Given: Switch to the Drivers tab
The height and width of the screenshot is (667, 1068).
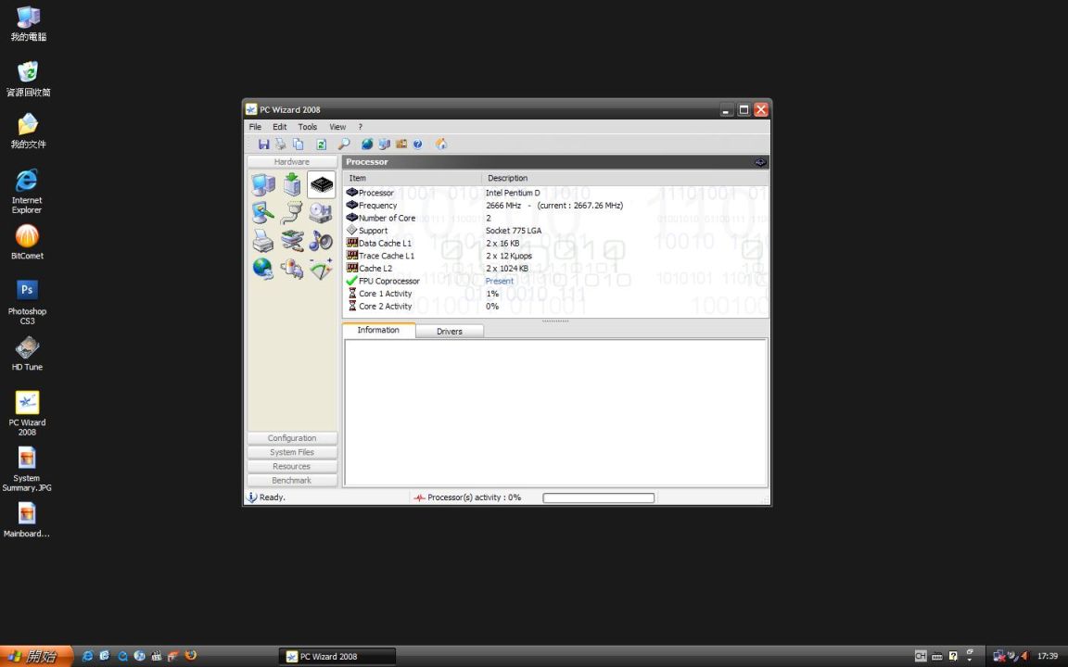Looking at the screenshot, I should [450, 332].
